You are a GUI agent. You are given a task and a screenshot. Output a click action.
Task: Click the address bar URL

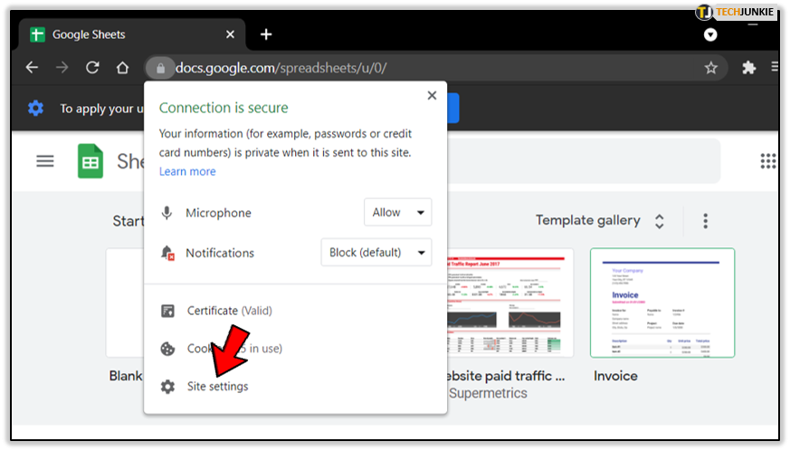pyautogui.click(x=281, y=68)
